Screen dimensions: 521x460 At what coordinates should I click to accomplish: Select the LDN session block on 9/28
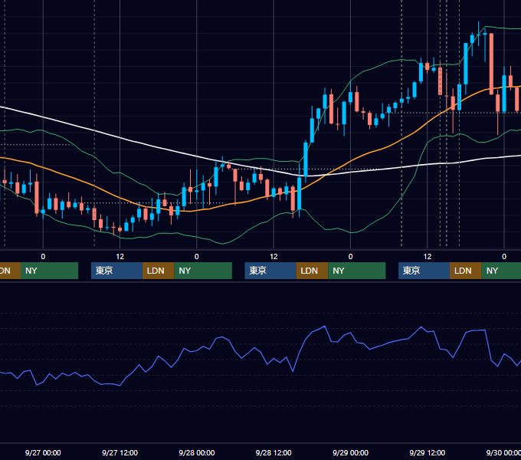click(x=312, y=271)
